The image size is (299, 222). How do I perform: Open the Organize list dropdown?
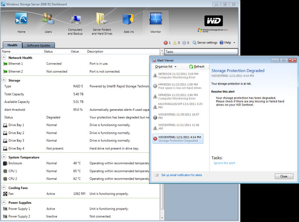[166, 66]
